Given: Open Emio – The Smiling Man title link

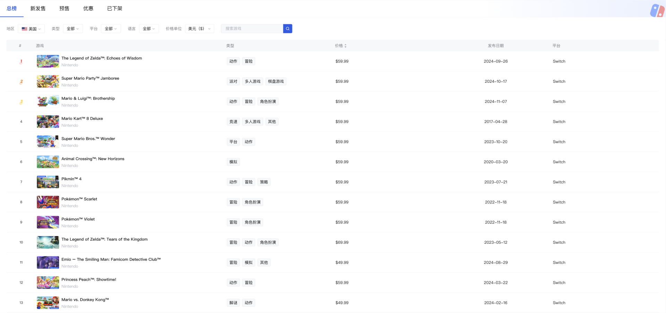Looking at the screenshot, I should (111, 259).
